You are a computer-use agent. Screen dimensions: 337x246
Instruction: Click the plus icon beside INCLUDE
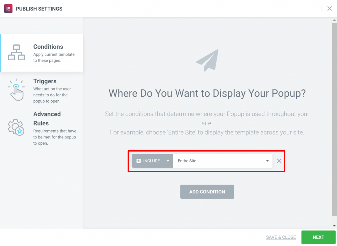pyautogui.click(x=139, y=161)
